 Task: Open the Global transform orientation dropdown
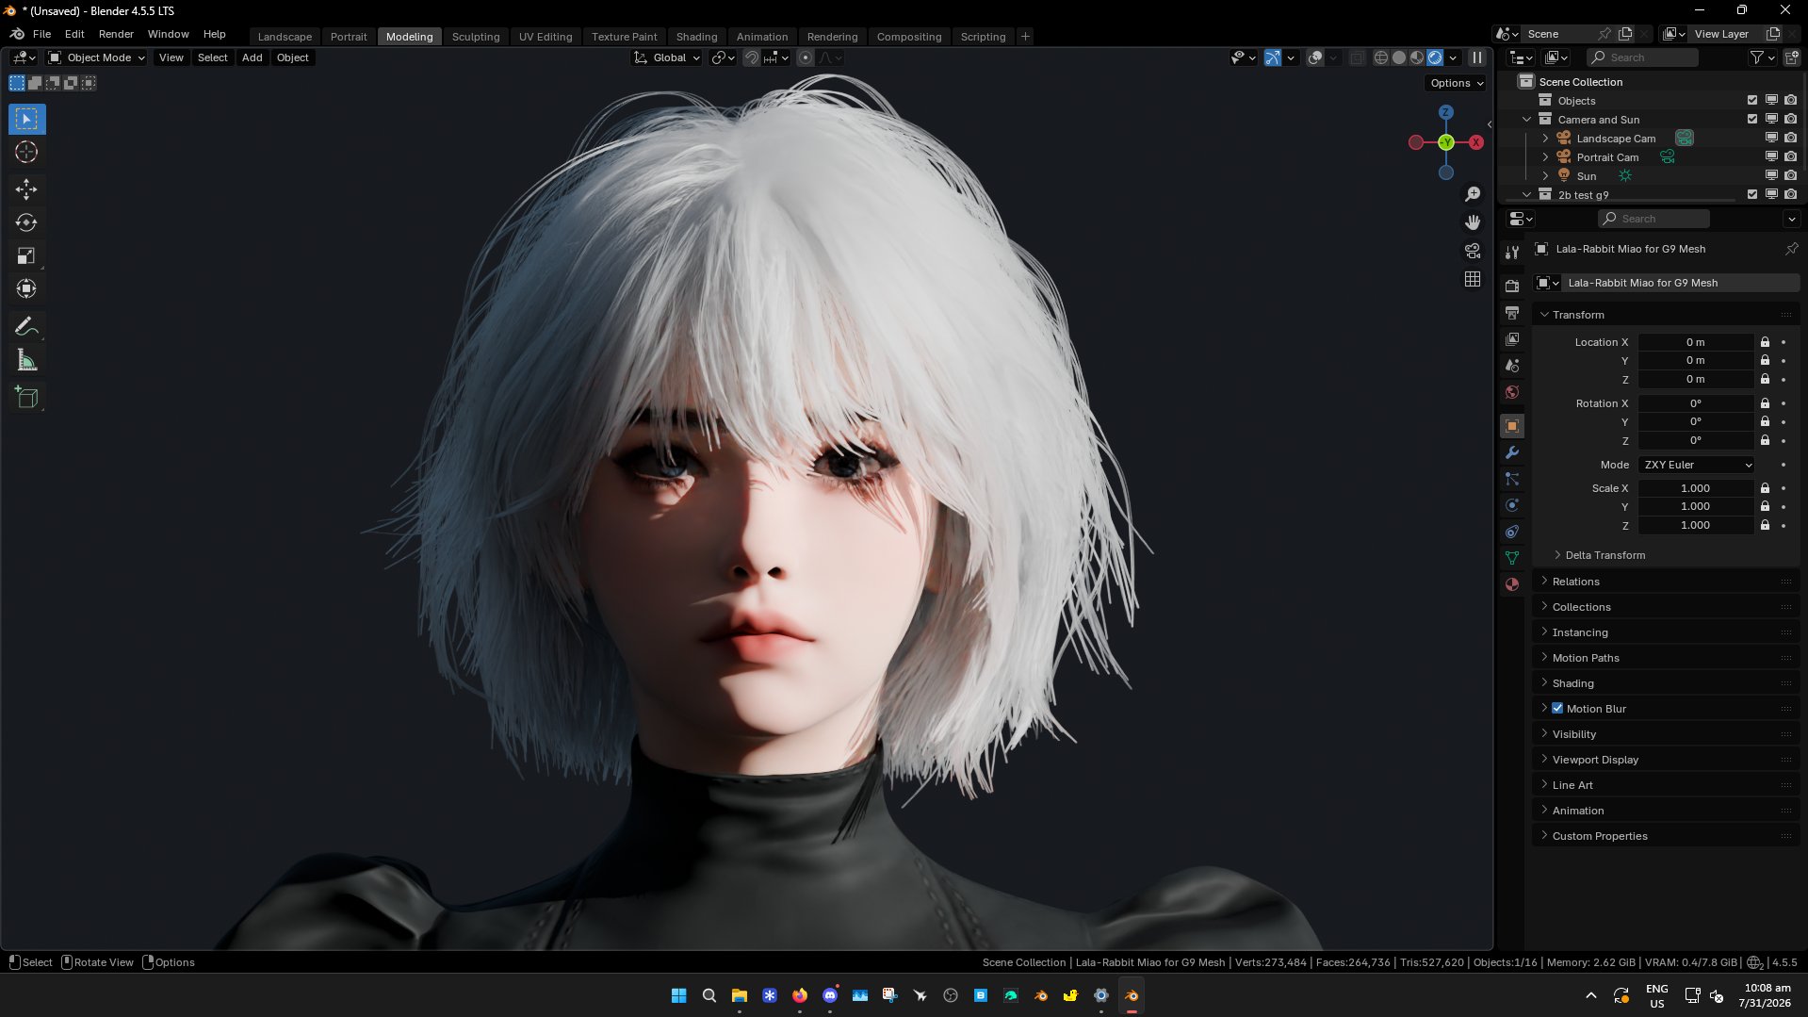(x=667, y=57)
